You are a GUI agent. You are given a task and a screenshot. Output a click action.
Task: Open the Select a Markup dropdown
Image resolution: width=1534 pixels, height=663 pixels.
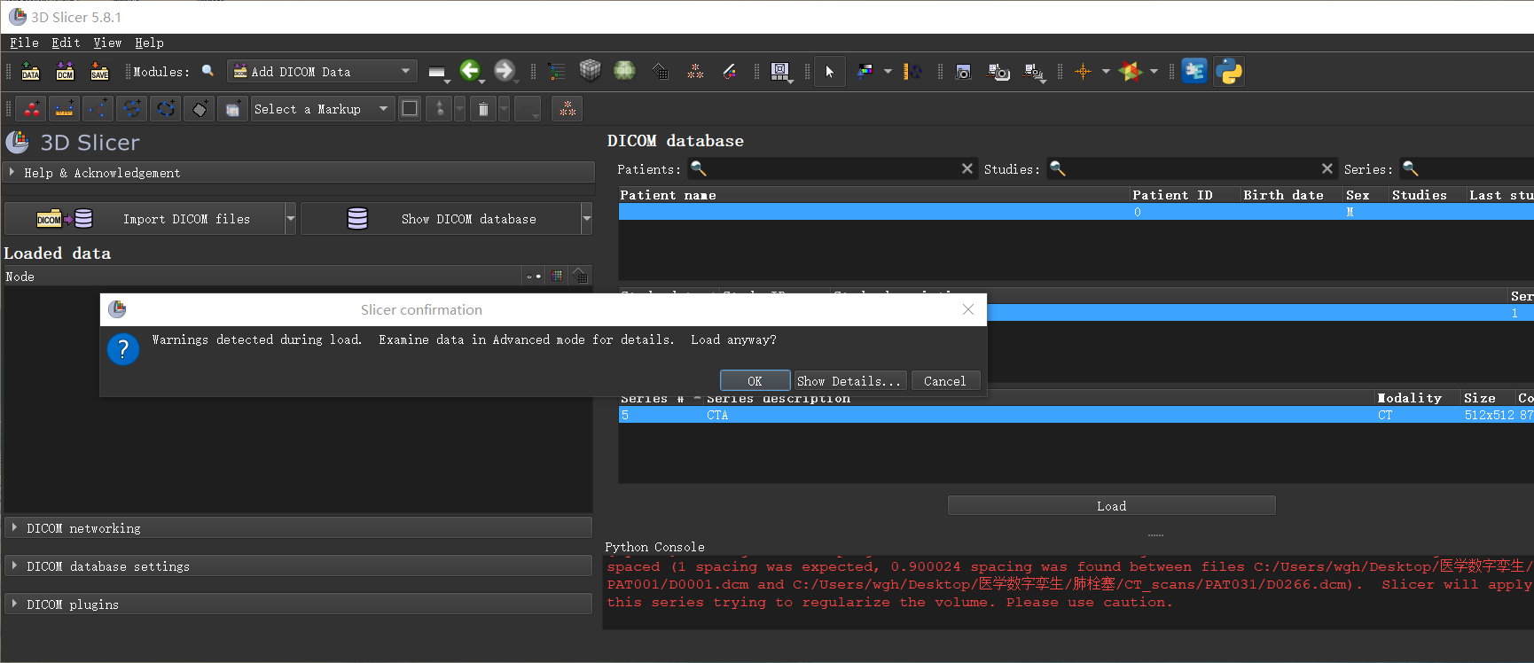pyautogui.click(x=323, y=109)
